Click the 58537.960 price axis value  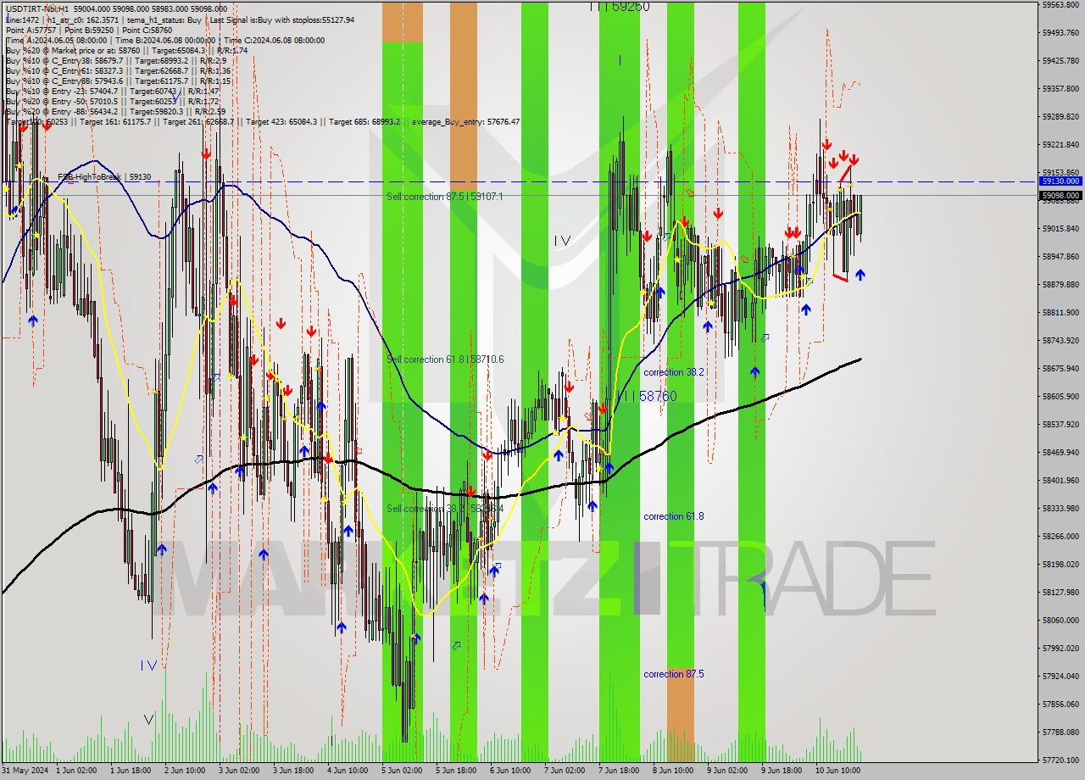point(1061,424)
